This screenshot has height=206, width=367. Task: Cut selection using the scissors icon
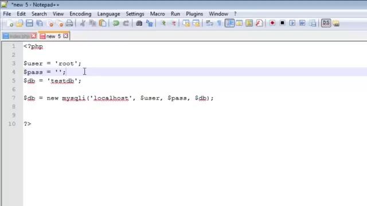pos(83,23)
